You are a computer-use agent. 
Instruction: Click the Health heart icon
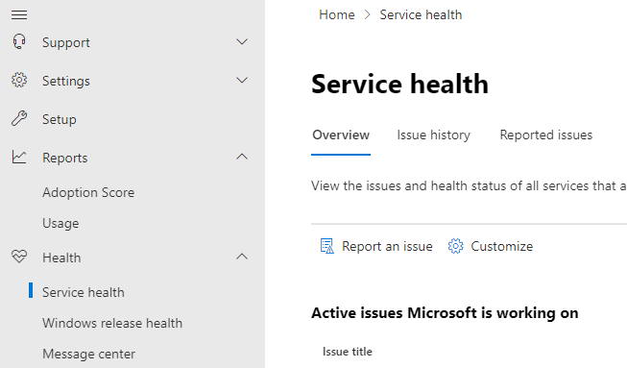[19, 257]
